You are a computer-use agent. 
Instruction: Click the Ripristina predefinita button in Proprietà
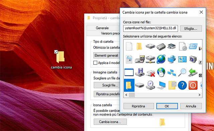click(107, 94)
